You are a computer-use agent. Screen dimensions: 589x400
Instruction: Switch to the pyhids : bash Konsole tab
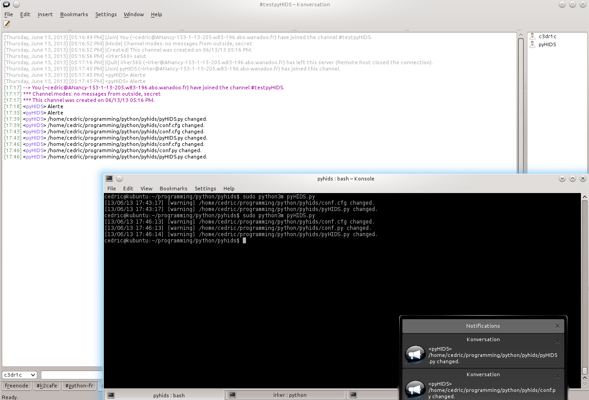point(165,395)
